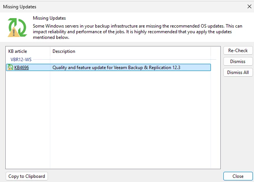Viewport: 254px width, 182px height.
Task: Click the Re-Check button
Action: pos(238,51)
